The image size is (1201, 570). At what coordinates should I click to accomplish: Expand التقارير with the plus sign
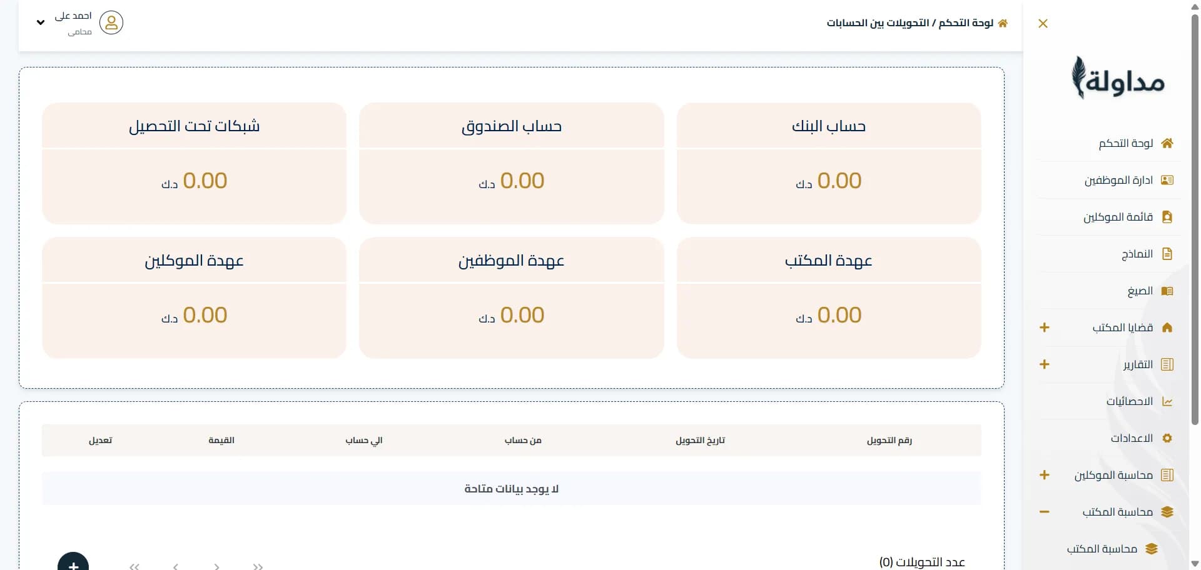1044,364
